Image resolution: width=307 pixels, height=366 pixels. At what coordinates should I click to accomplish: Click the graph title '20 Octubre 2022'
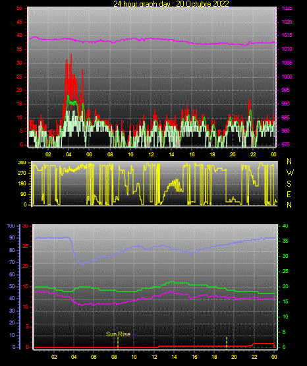202,3
